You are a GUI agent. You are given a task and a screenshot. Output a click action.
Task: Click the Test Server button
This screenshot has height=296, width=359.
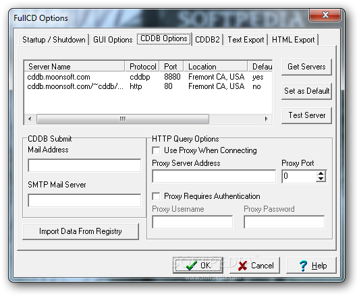tap(306, 115)
